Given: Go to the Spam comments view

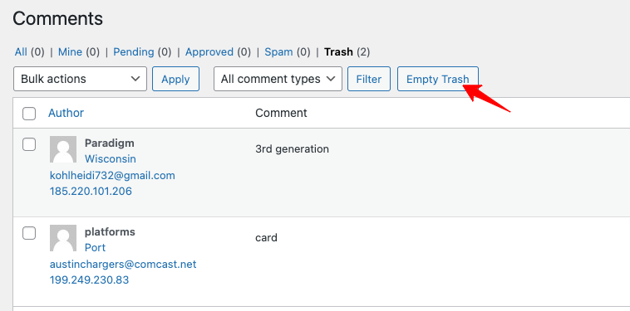Looking at the screenshot, I should (278, 52).
